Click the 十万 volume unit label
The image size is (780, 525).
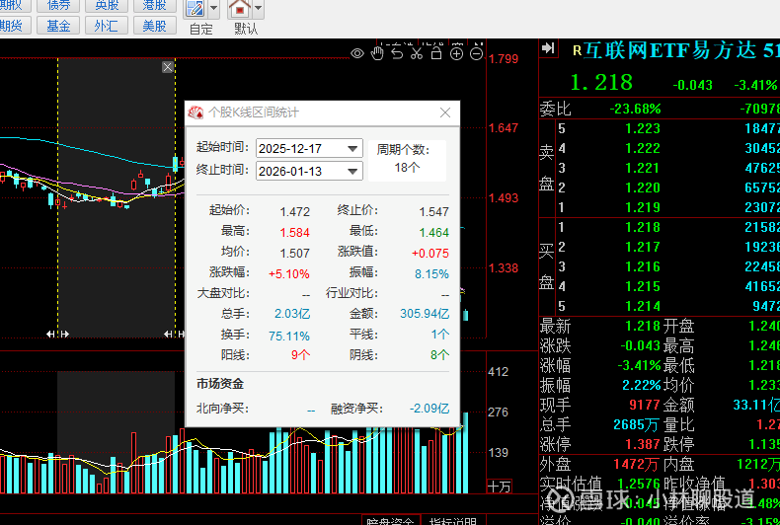pyautogui.click(x=499, y=487)
